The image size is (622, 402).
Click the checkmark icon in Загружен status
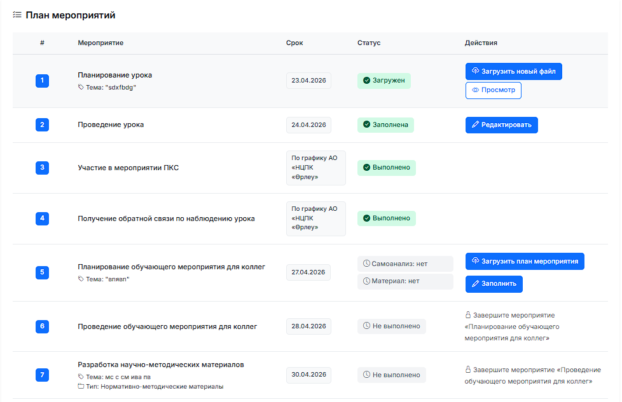point(366,81)
